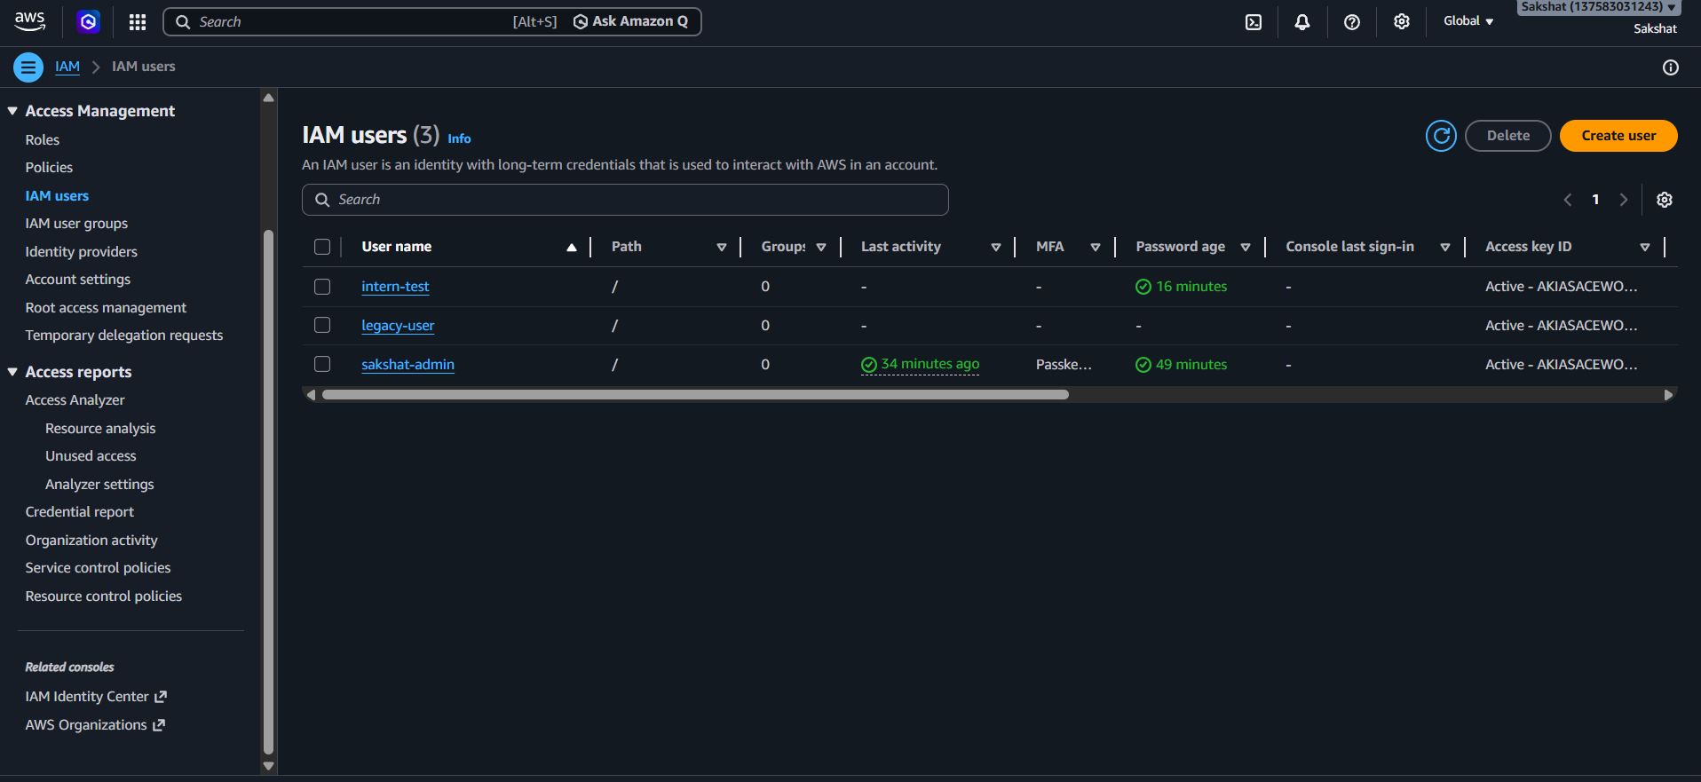This screenshot has height=782, width=1701.
Task: Open Access Analyzer in the sidebar
Action: [x=75, y=400]
